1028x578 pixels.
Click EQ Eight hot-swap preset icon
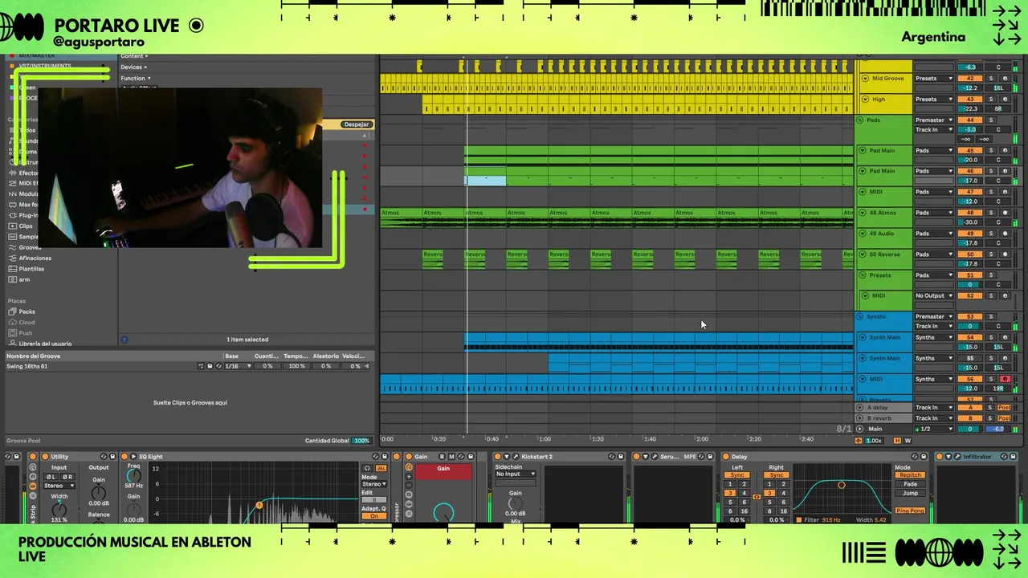click(375, 456)
